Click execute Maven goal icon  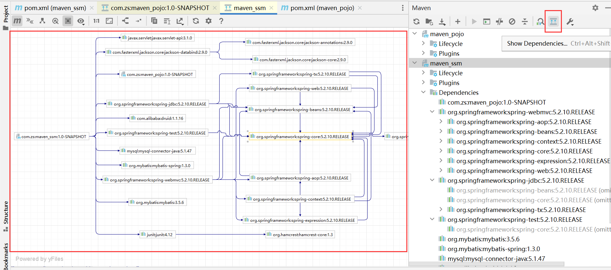(x=487, y=21)
